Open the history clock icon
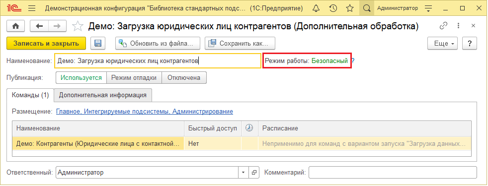The height and width of the screenshot is (186, 488). coord(333,8)
